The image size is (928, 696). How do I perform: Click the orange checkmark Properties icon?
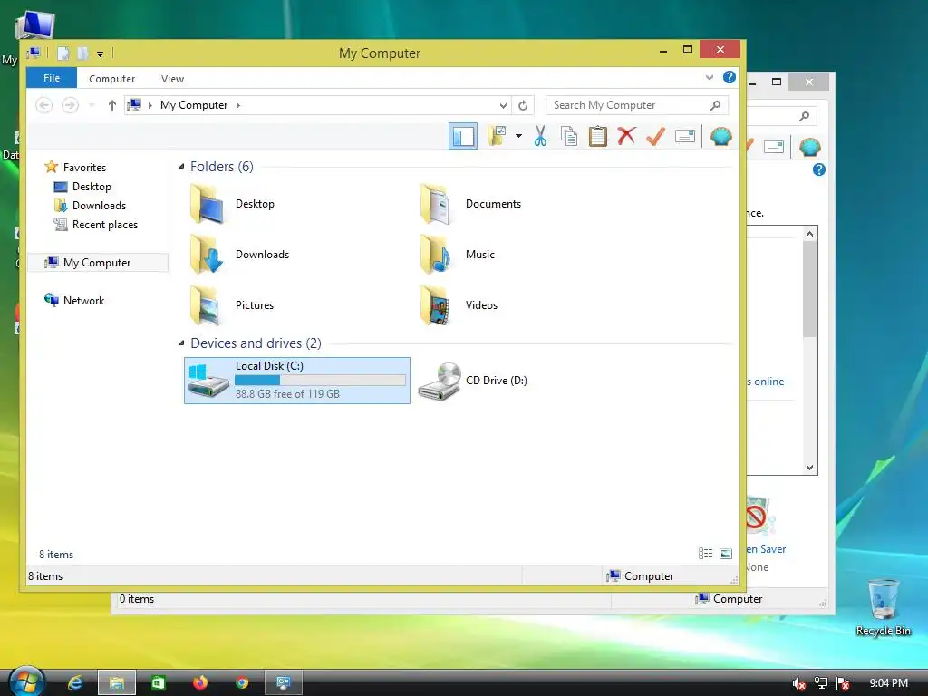655,136
